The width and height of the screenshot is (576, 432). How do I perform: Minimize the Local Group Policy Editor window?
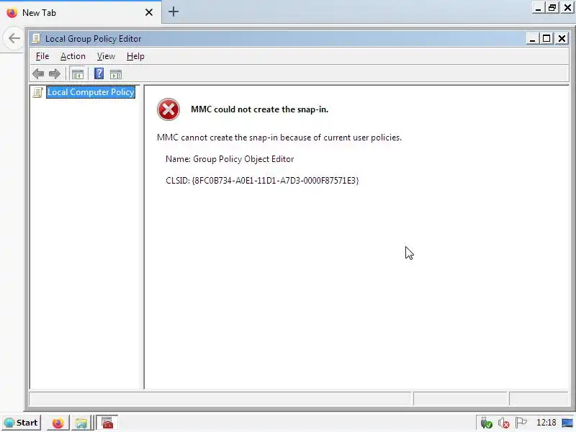pos(532,39)
